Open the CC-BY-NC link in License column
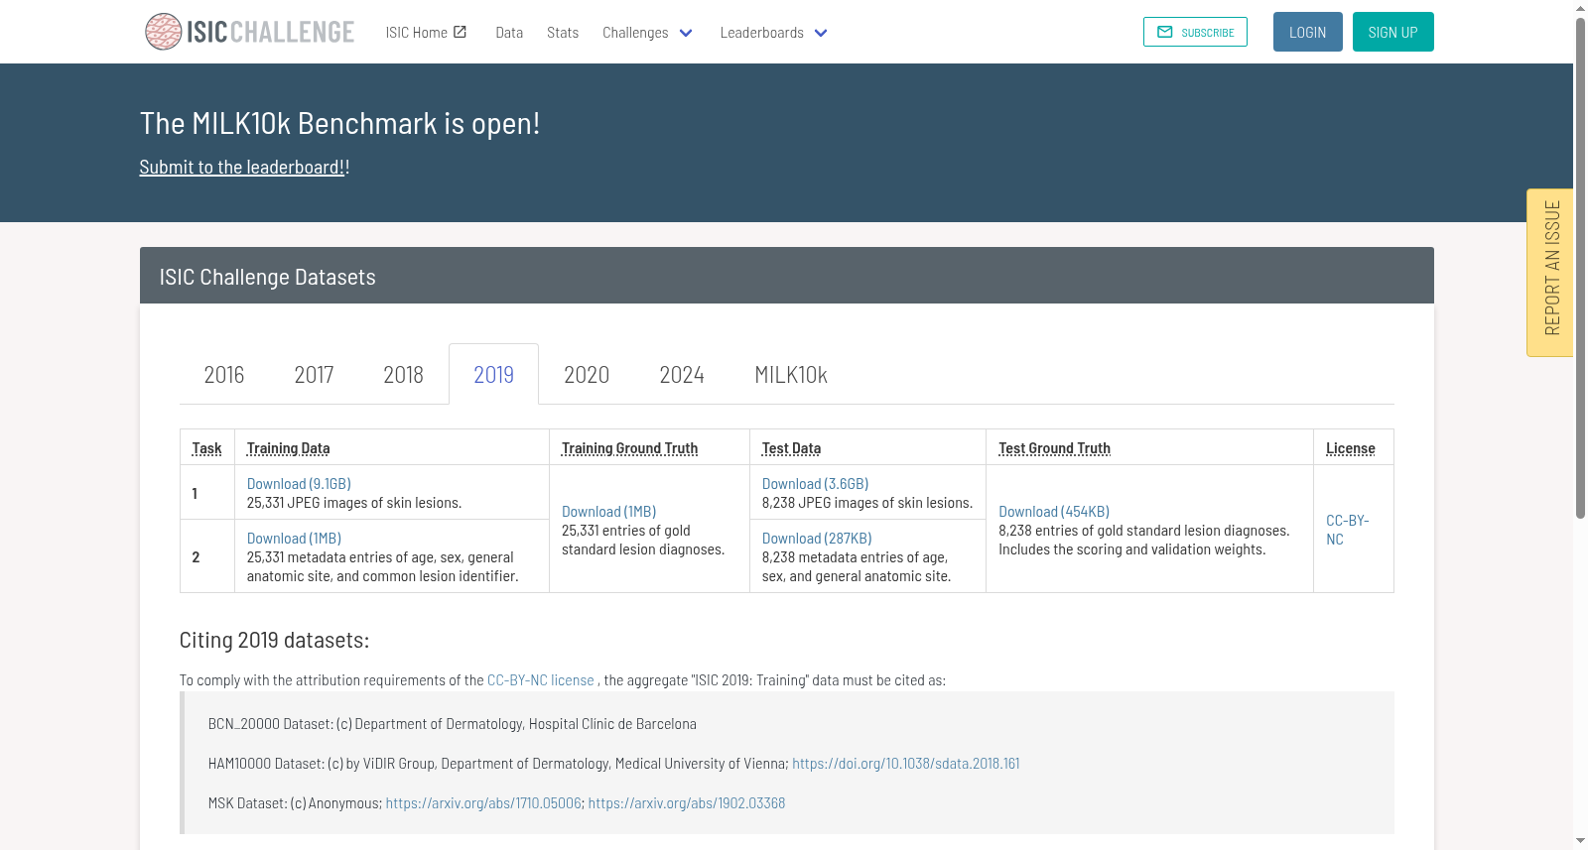1588x850 pixels. coord(1347,530)
